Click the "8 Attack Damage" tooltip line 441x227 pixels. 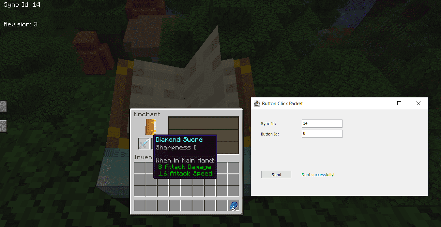185,167
